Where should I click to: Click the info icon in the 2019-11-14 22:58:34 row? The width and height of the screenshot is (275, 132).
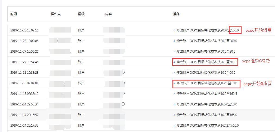pos(123,104)
